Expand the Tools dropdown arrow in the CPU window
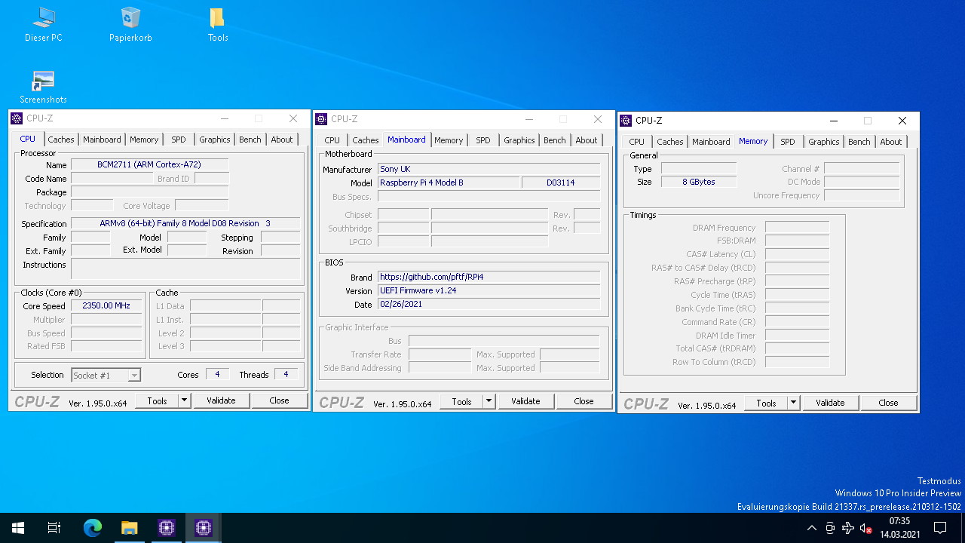Viewport: 965px width, 543px height. coord(185,400)
